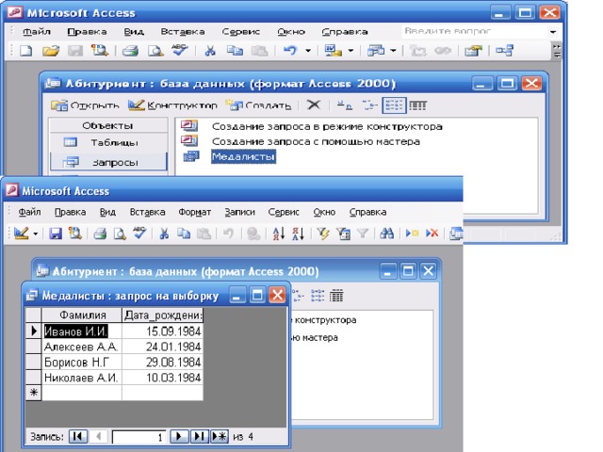Image resolution: width=603 pixels, height=452 pixels.
Task: Click New Record icon in lower toolbar
Action: point(412,234)
